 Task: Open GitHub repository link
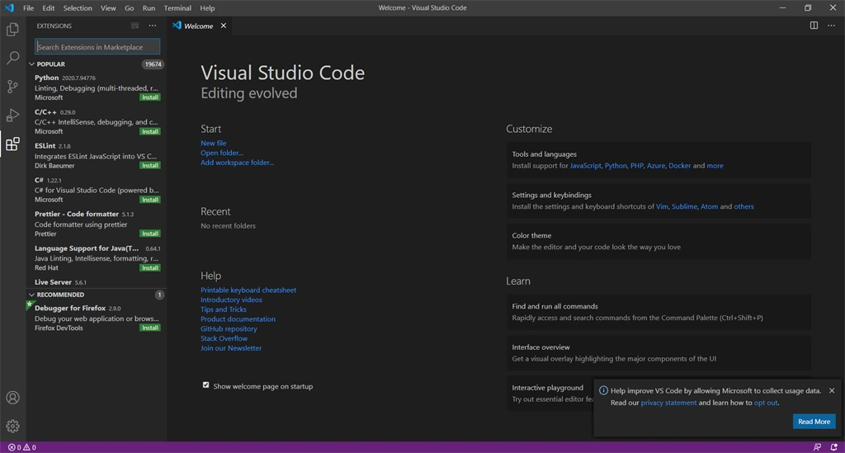click(229, 328)
